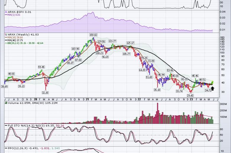Click the 72.00 price label

point(151,61)
